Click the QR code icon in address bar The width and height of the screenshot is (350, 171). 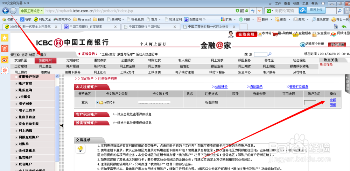[x=242, y=10]
